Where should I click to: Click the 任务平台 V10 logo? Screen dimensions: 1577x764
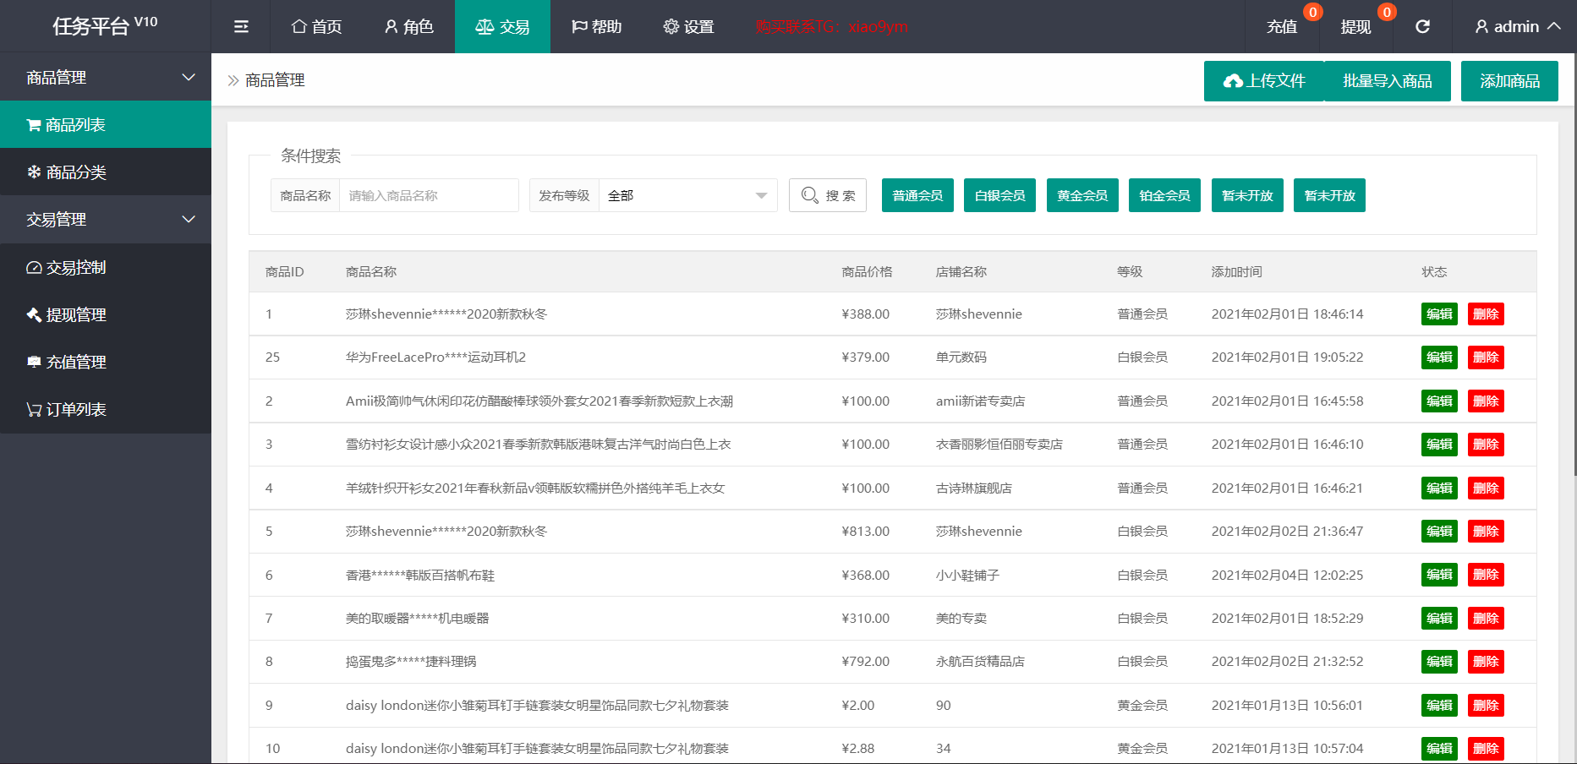point(105,26)
